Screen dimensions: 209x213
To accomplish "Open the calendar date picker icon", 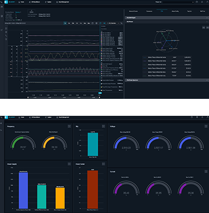I will 93,23.
